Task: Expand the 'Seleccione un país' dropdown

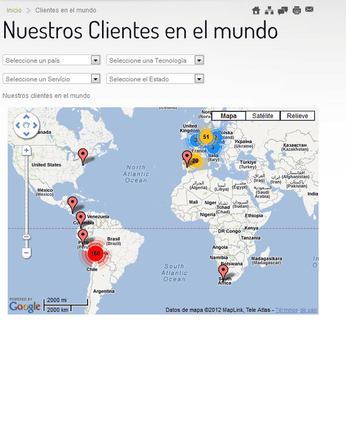Action: point(51,61)
